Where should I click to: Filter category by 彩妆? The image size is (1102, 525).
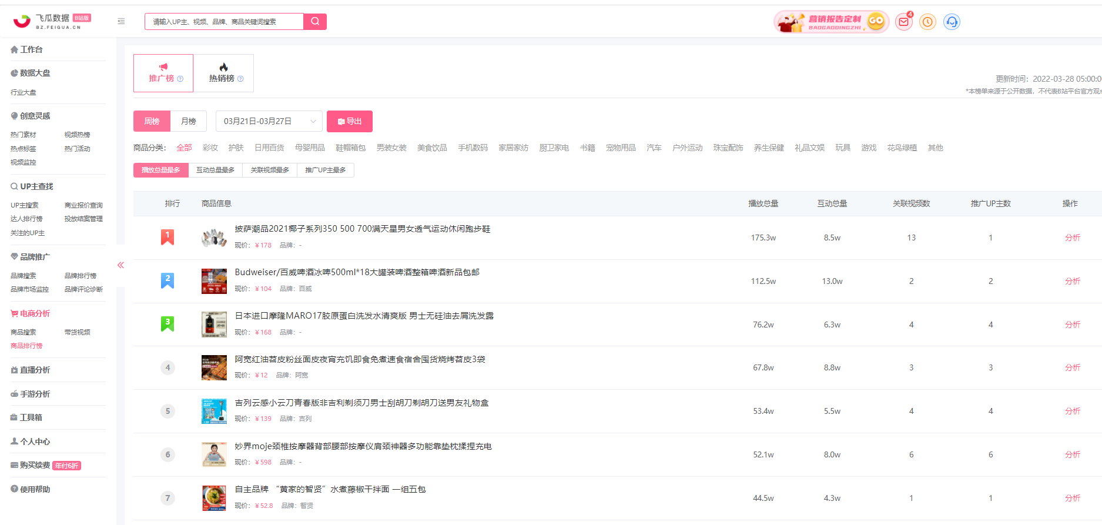point(210,148)
